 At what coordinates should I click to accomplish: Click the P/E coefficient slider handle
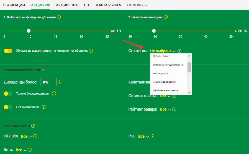(29, 31)
